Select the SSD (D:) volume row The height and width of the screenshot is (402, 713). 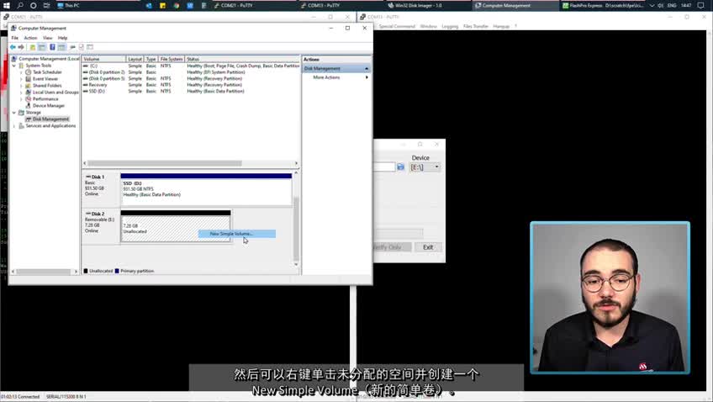[x=98, y=91]
